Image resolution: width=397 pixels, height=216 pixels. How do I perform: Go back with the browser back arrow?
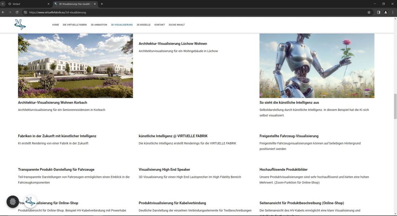pos(4,12)
